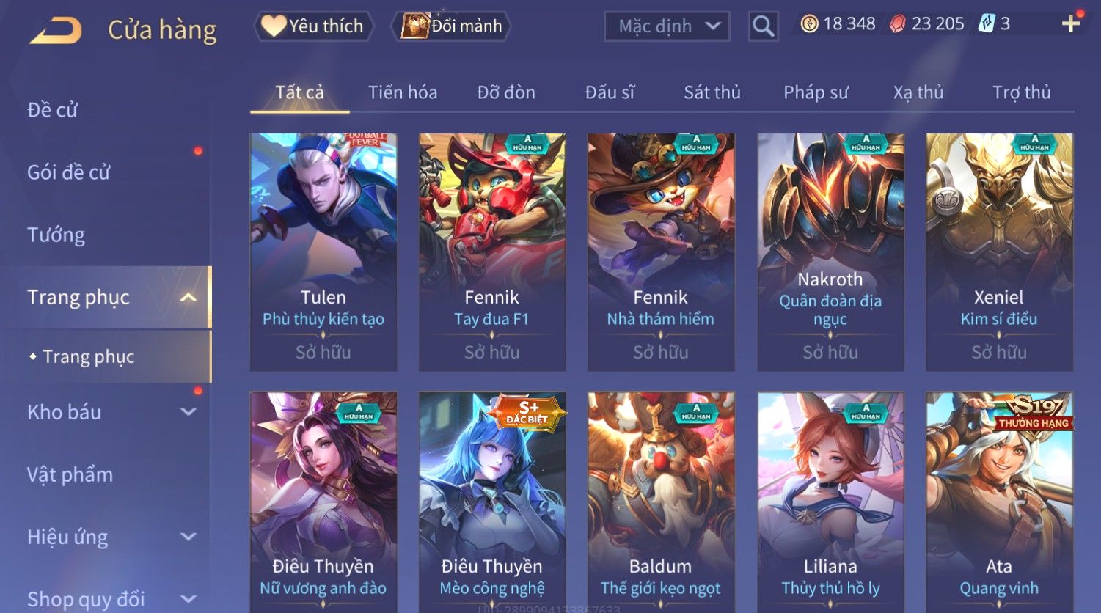Open Gói đề cử in sidebar

pos(68,172)
